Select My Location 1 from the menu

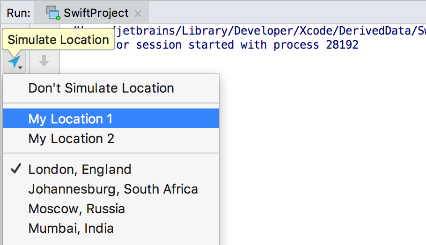tap(71, 119)
